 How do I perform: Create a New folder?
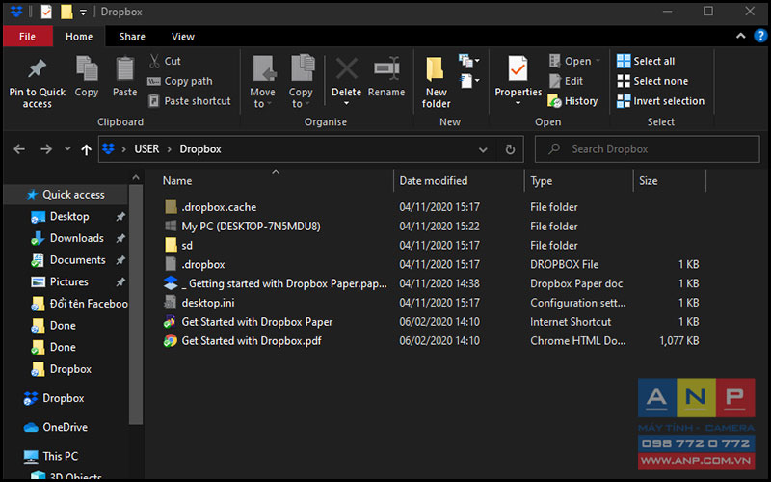(x=437, y=82)
